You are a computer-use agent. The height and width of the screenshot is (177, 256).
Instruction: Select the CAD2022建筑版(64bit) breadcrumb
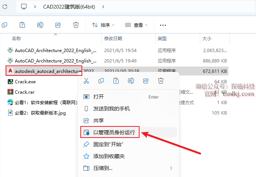[x=69, y=7]
